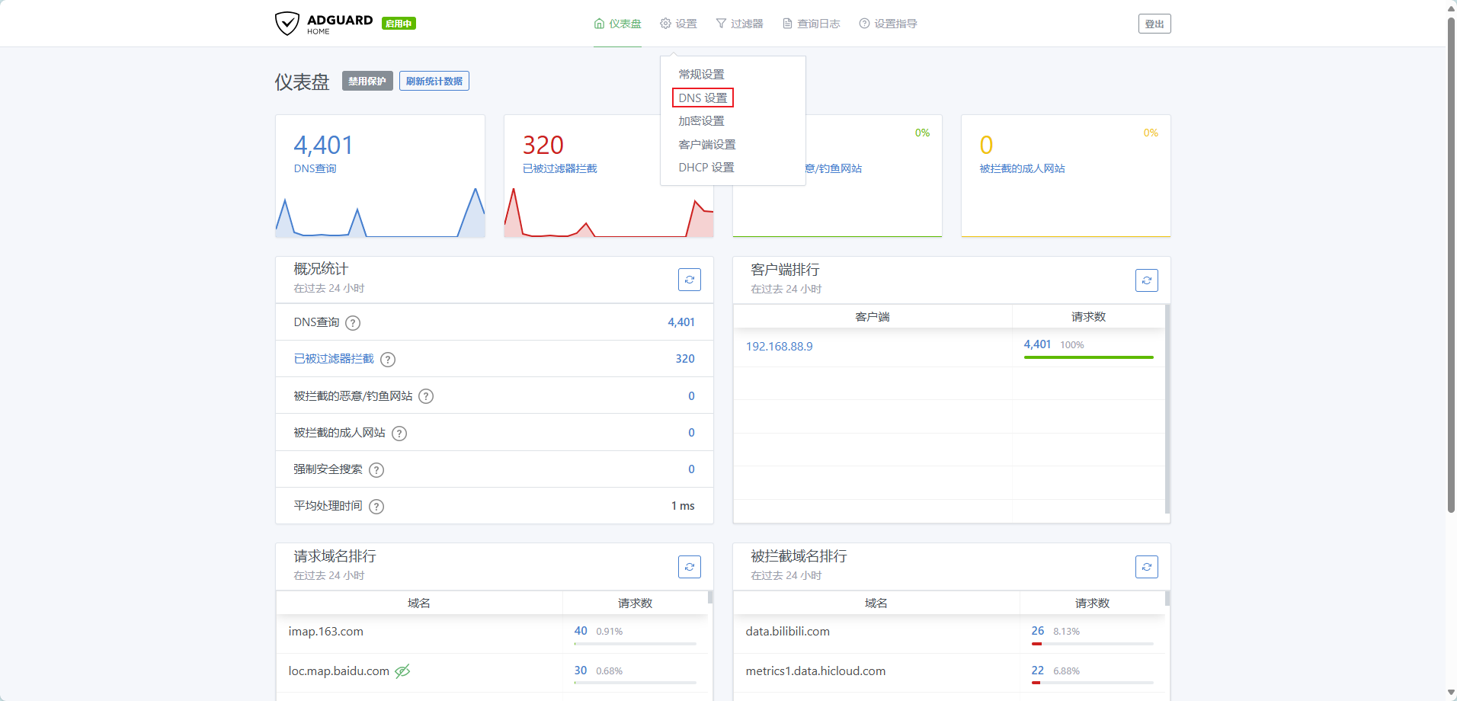Image resolution: width=1457 pixels, height=701 pixels.
Task: Click the AdGuard Home shield logo
Action: click(287, 24)
